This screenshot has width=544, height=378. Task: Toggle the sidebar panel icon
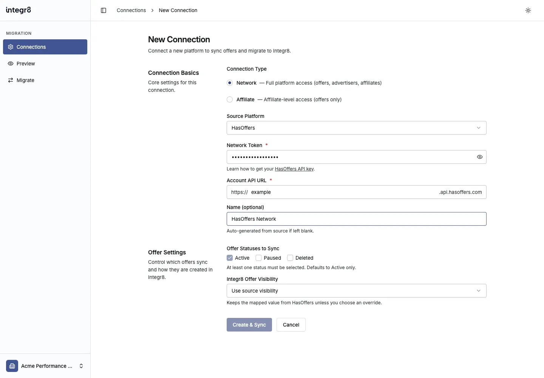104,10
